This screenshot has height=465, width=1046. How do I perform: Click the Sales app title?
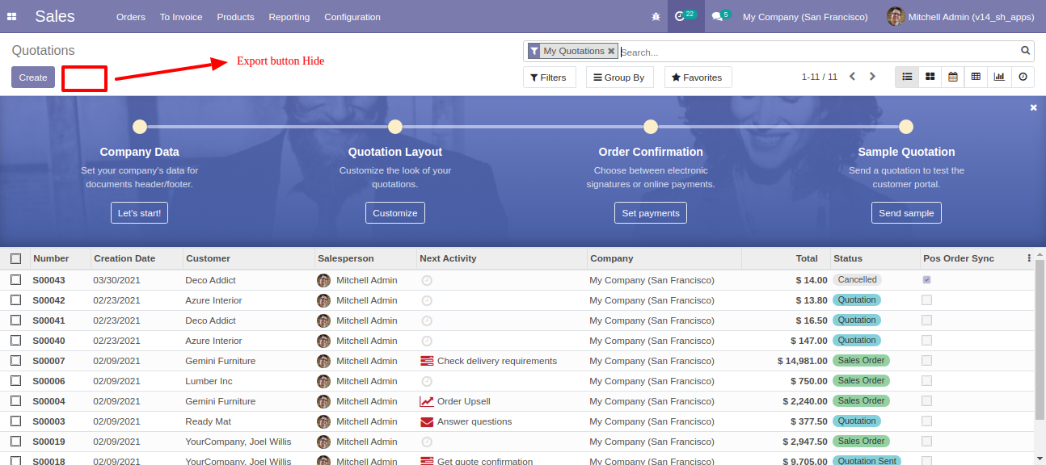click(55, 16)
